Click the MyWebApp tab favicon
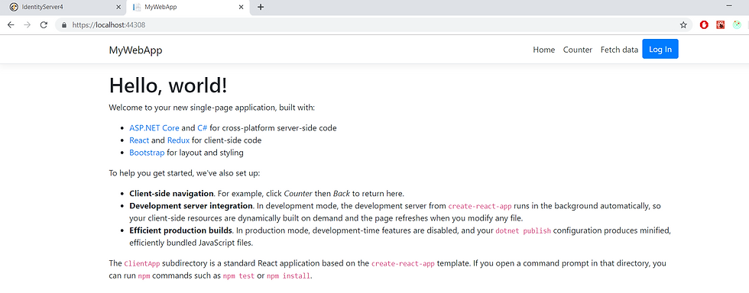 [x=137, y=7]
